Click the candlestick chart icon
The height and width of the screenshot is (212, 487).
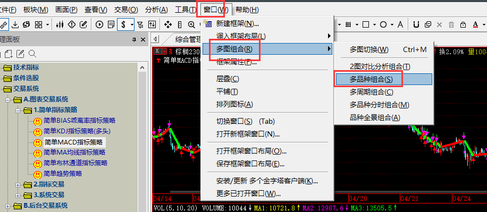coord(61,24)
